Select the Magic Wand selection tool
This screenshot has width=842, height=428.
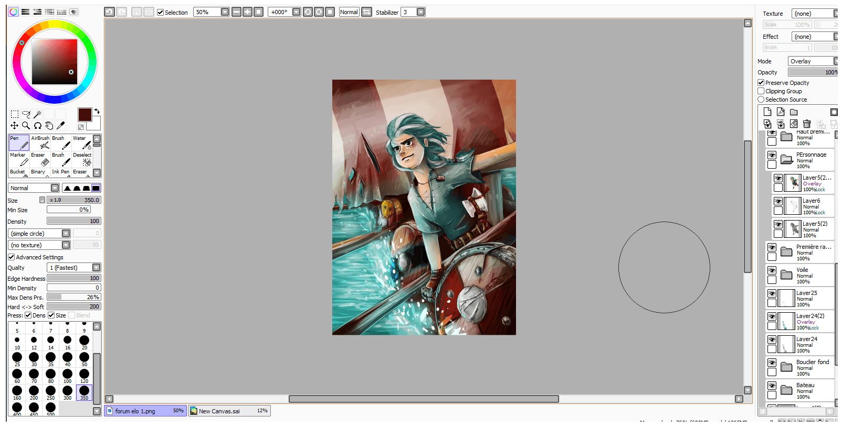(x=37, y=114)
